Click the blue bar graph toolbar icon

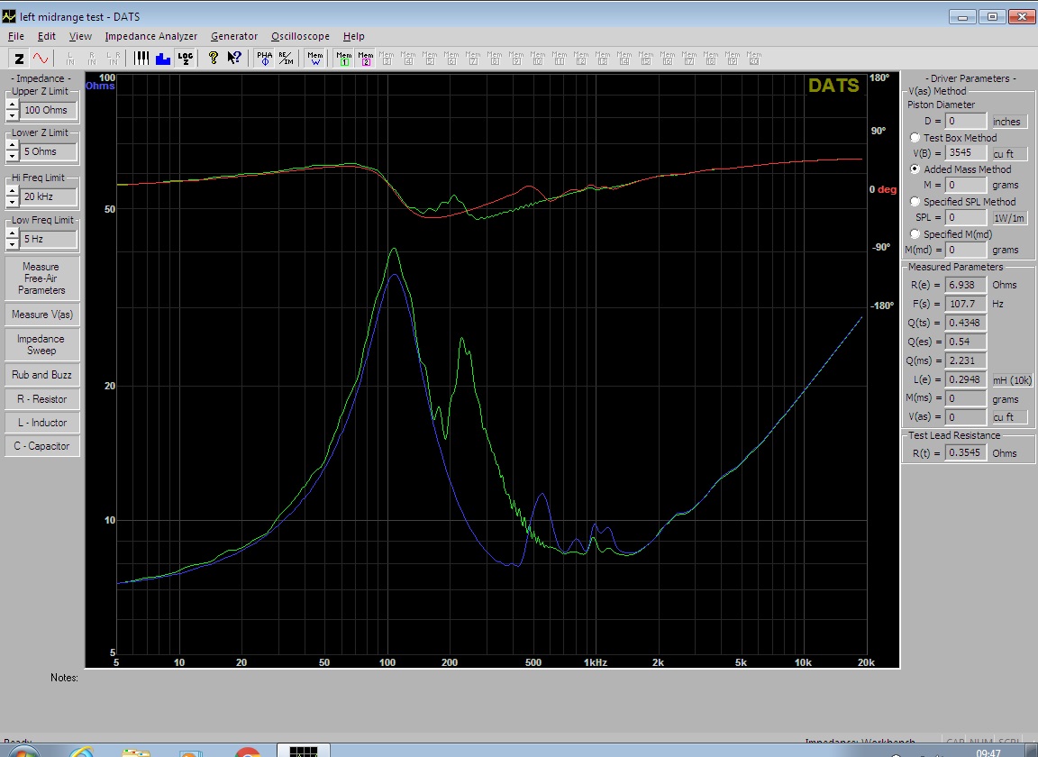tap(163, 59)
